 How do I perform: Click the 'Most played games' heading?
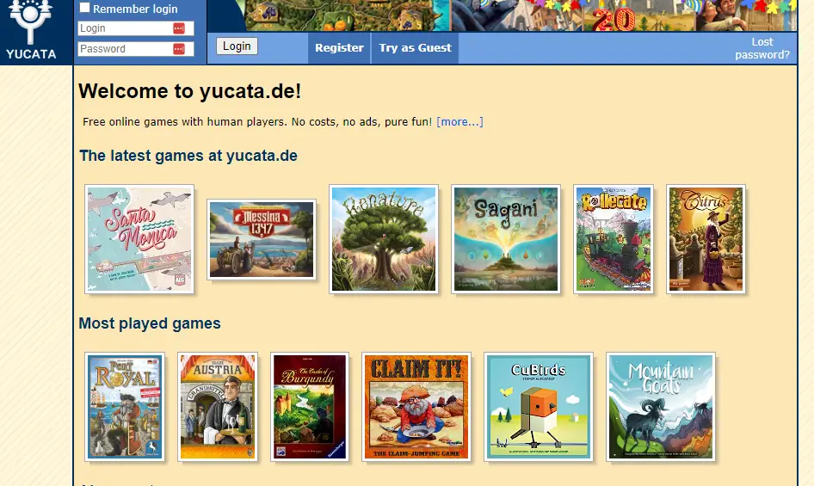[150, 323]
